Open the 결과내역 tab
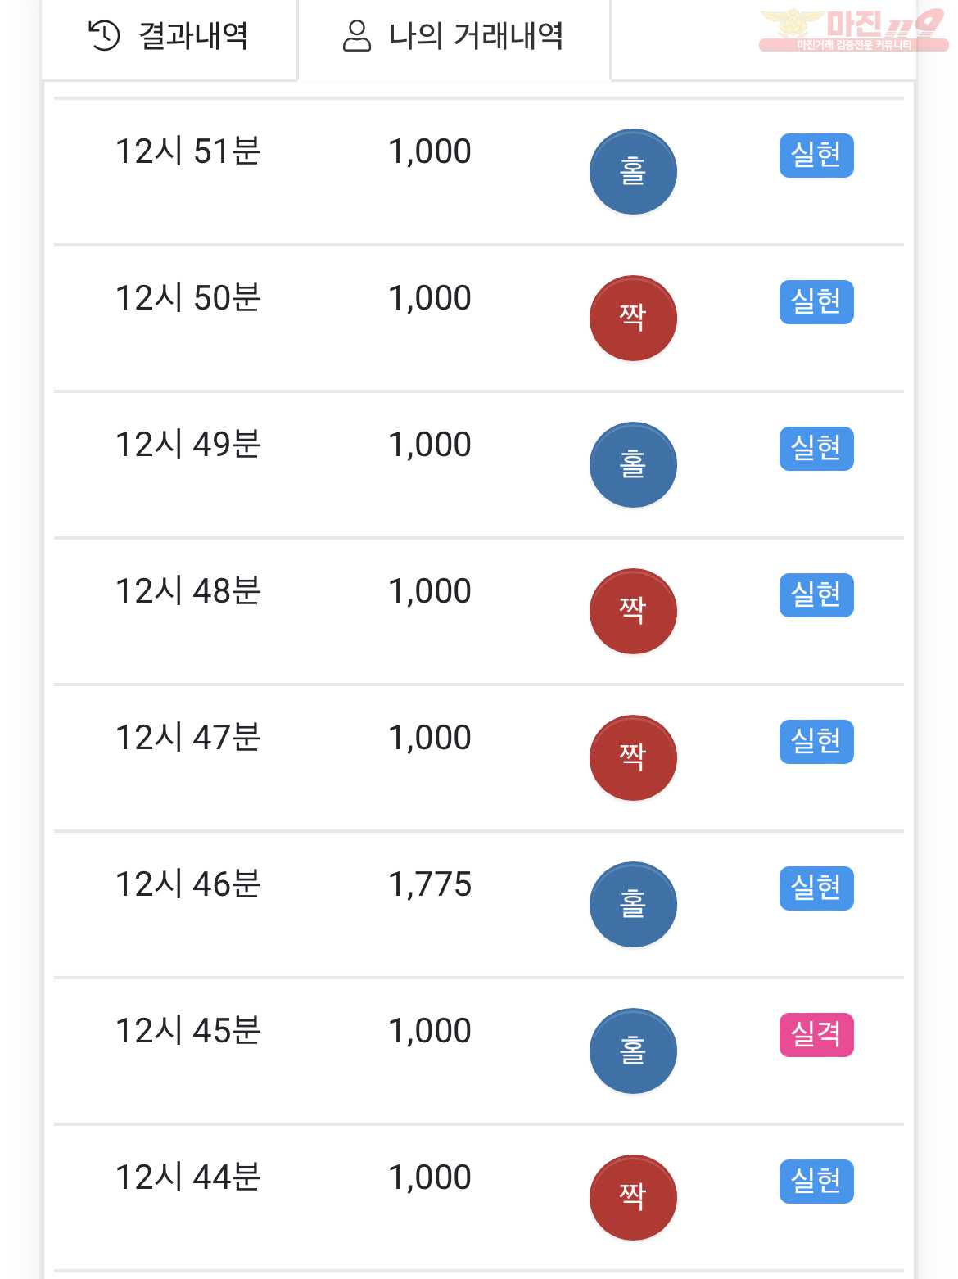This screenshot has width=958, height=1279. 169,38
